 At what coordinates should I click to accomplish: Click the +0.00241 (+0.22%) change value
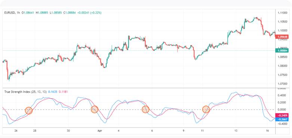(x=89, y=13)
